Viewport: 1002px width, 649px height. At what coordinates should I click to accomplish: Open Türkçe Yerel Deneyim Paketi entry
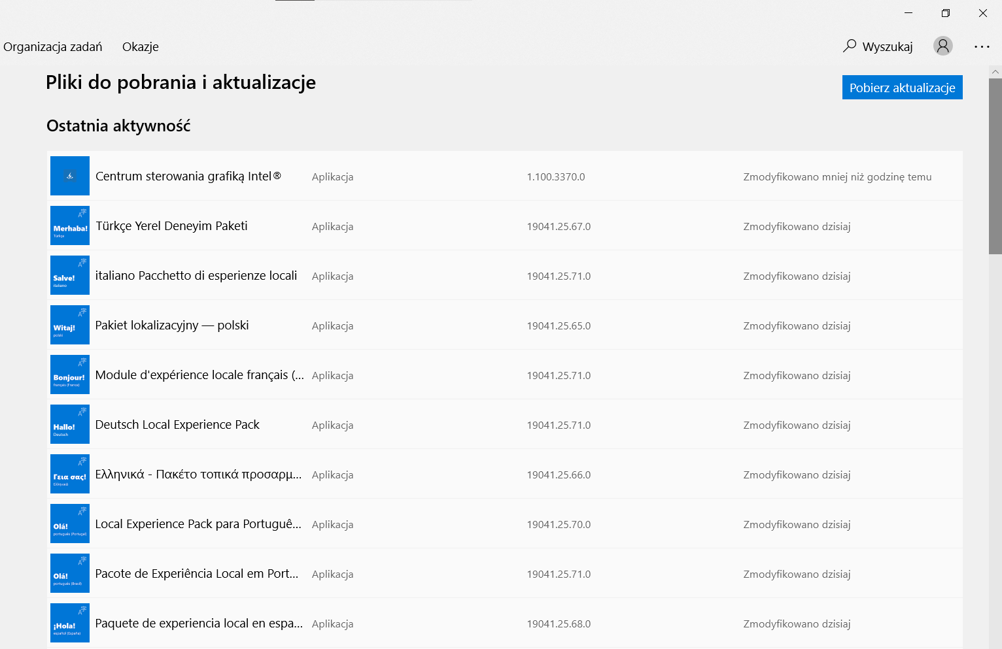click(x=505, y=225)
